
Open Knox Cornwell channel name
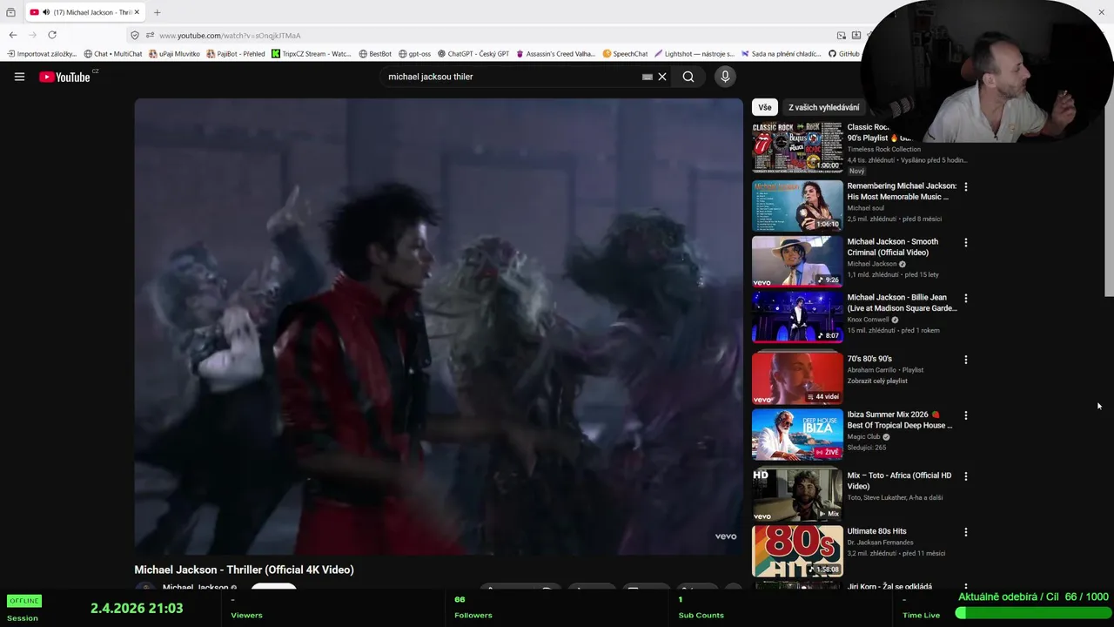pyautogui.click(x=868, y=320)
